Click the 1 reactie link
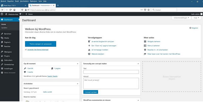The width and height of the screenshot is (203, 102). click(x=30, y=72)
